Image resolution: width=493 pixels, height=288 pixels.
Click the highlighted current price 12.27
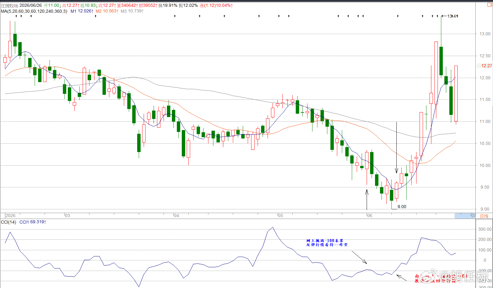point(486,66)
